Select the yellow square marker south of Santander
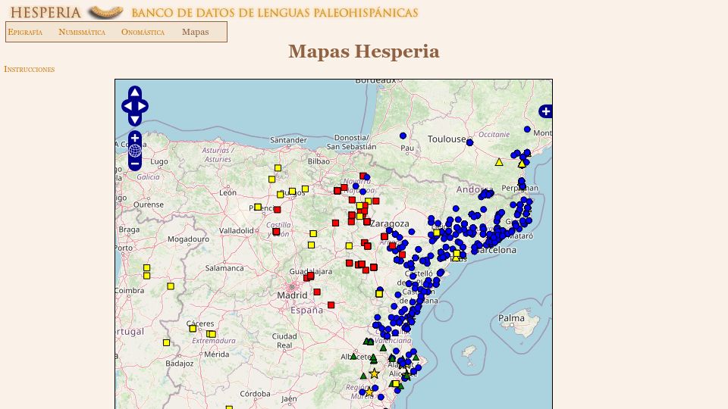Image resolution: width=728 pixels, height=409 pixels. point(278,168)
